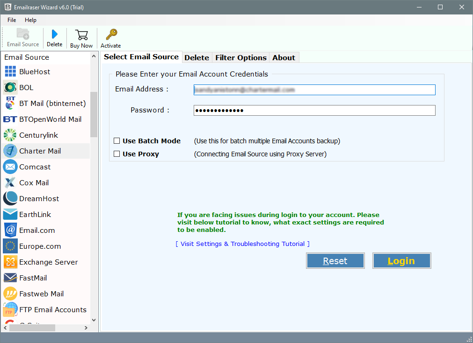Click the Reset button

pyautogui.click(x=335, y=260)
